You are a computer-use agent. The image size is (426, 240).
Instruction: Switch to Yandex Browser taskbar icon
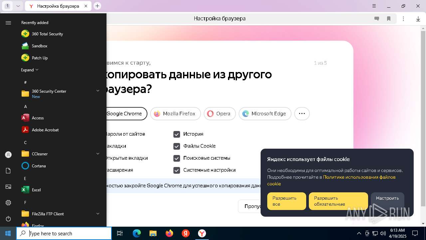[202, 233]
